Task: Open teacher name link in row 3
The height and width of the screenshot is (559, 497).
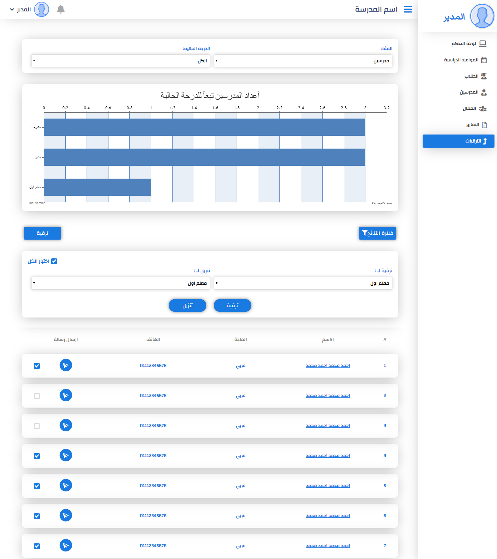Action: 328,425
